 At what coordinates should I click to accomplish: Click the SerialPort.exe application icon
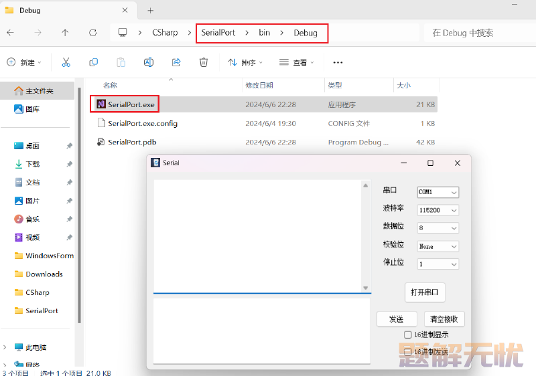[x=101, y=104]
